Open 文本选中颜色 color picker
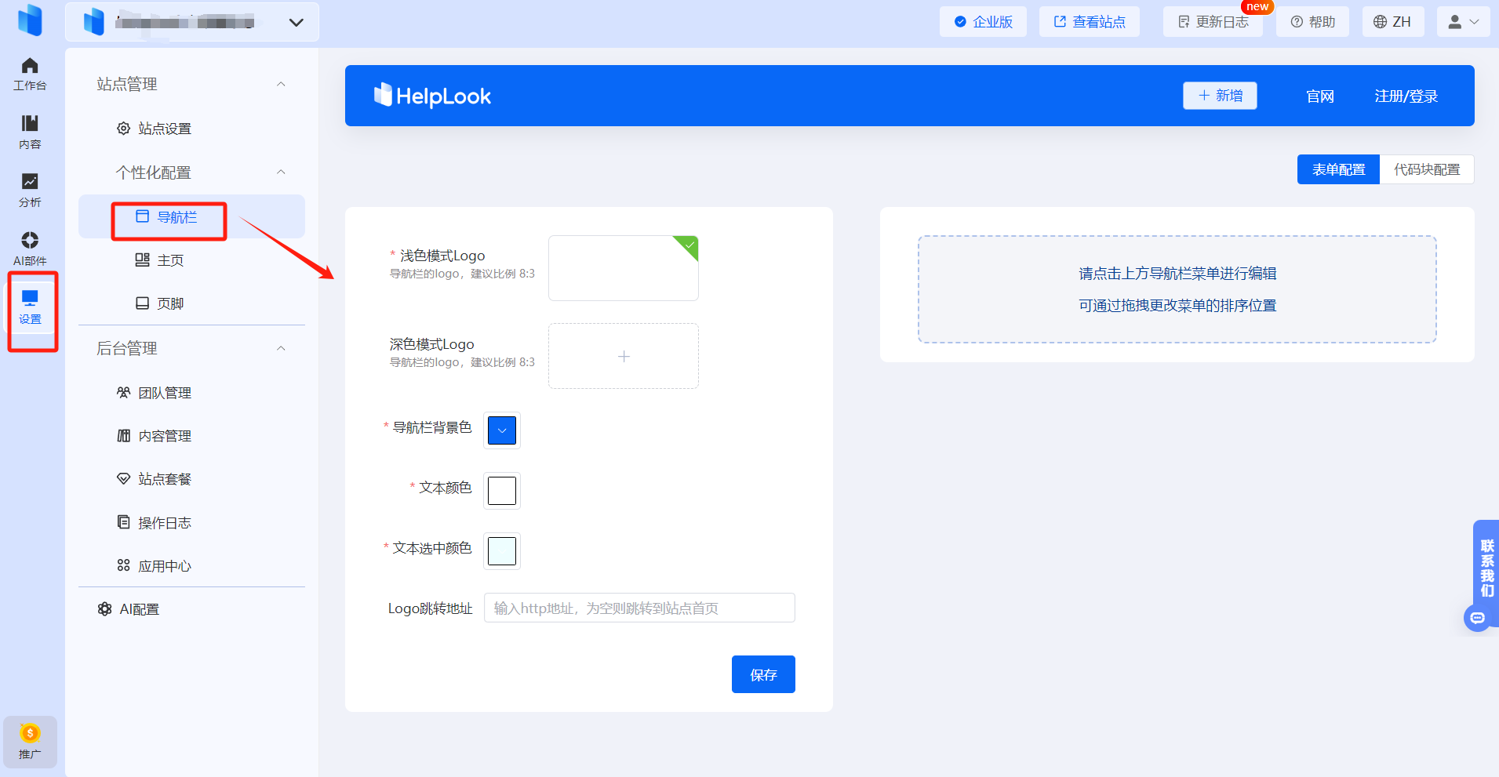Screen dimensions: 1499x777 coord(502,551)
